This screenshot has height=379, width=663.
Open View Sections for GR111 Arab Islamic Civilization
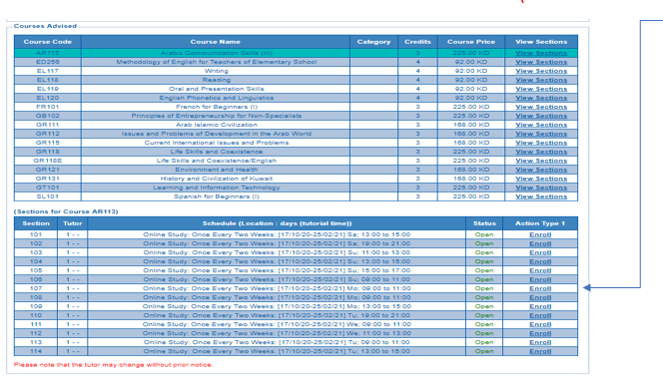pyautogui.click(x=541, y=125)
